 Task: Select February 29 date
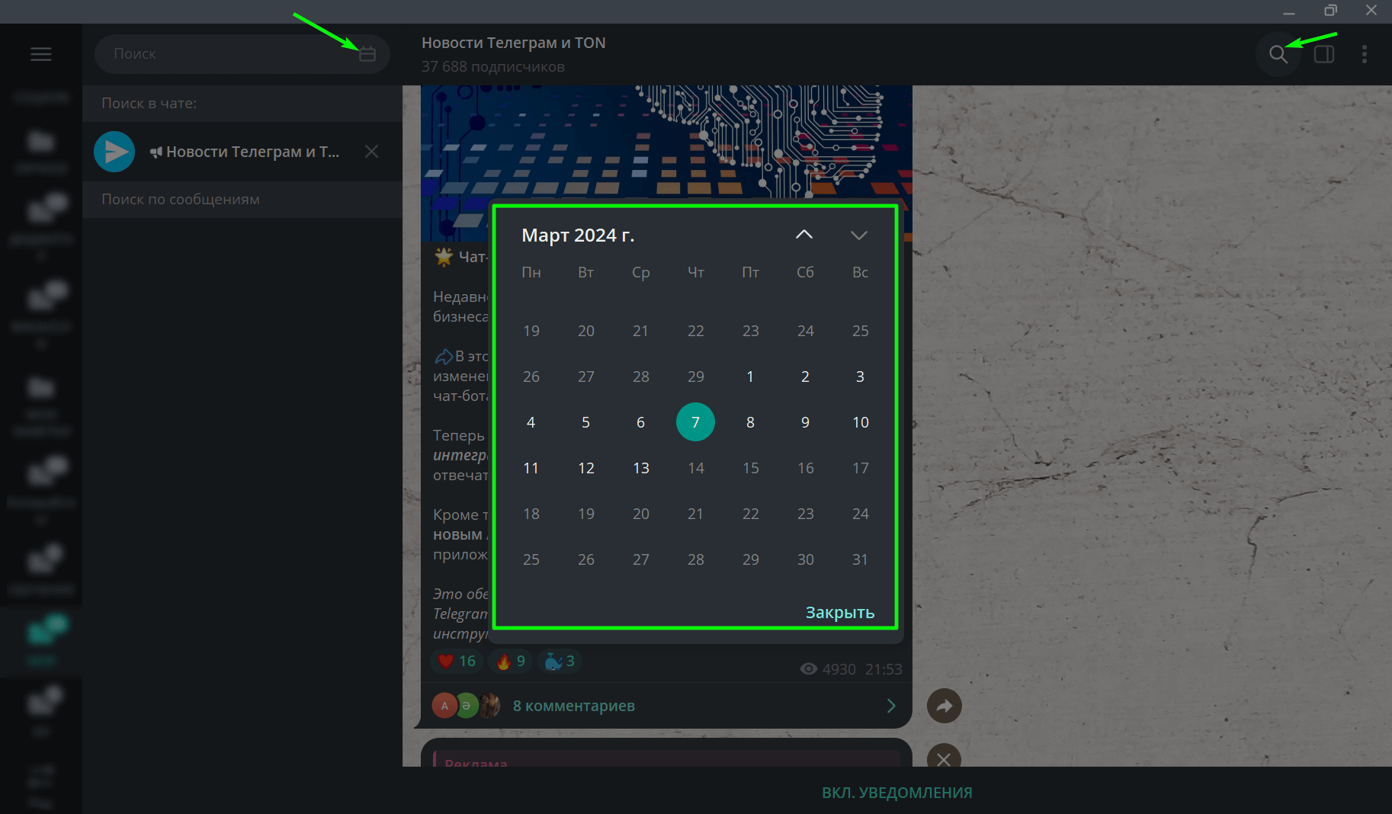click(696, 377)
